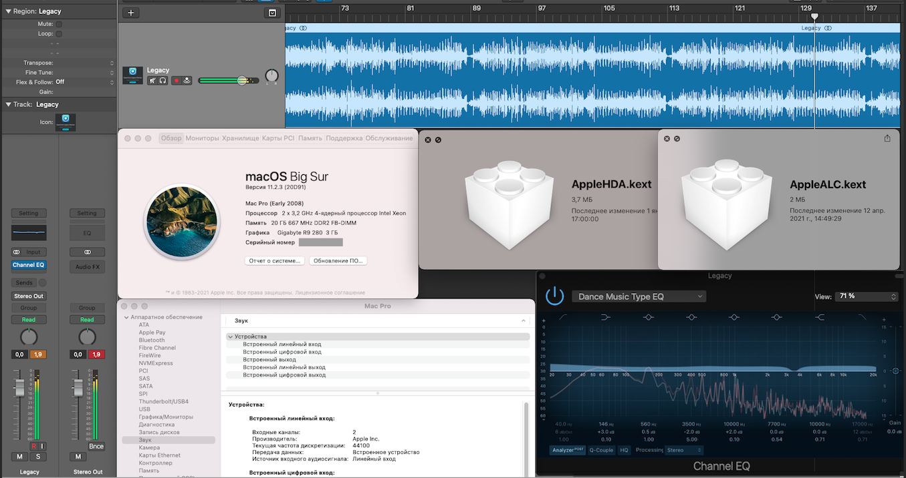The height and width of the screenshot is (478, 906).
Task: Change the track icon in the inspector
Action: pyautogui.click(x=66, y=122)
